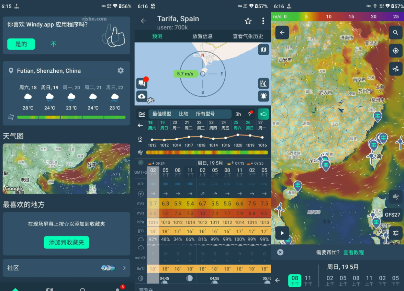Tap the moon phase row icon
This screenshot has width=404, height=291.
141,278
